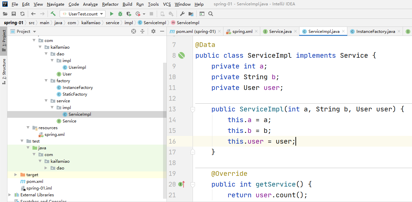
Task: Select pom.xml in the project tree
Action: coord(35,182)
